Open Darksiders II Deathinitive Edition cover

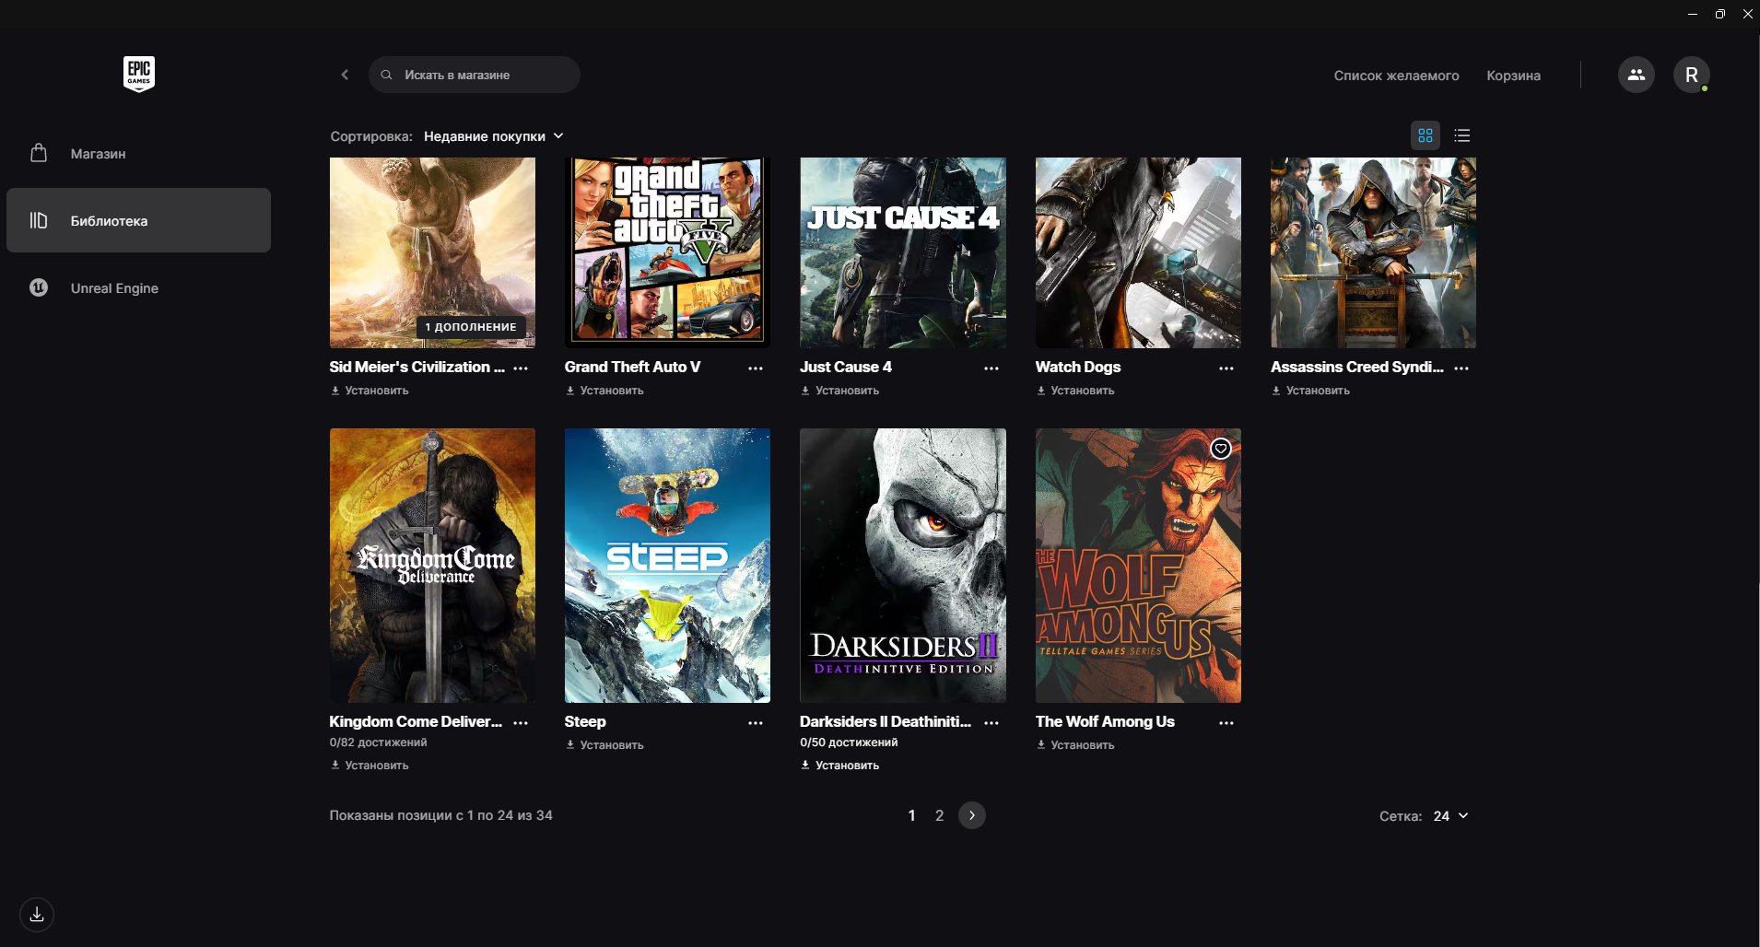903,565
